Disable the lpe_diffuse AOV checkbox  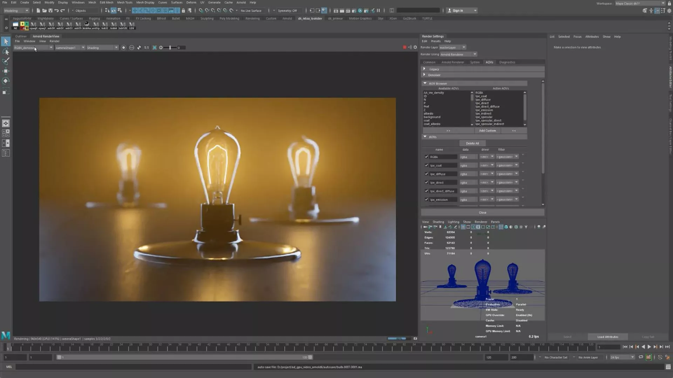pyautogui.click(x=427, y=174)
